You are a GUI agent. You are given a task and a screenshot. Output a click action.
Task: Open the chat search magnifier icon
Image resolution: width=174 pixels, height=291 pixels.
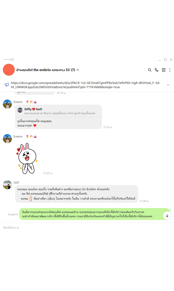(150, 70)
